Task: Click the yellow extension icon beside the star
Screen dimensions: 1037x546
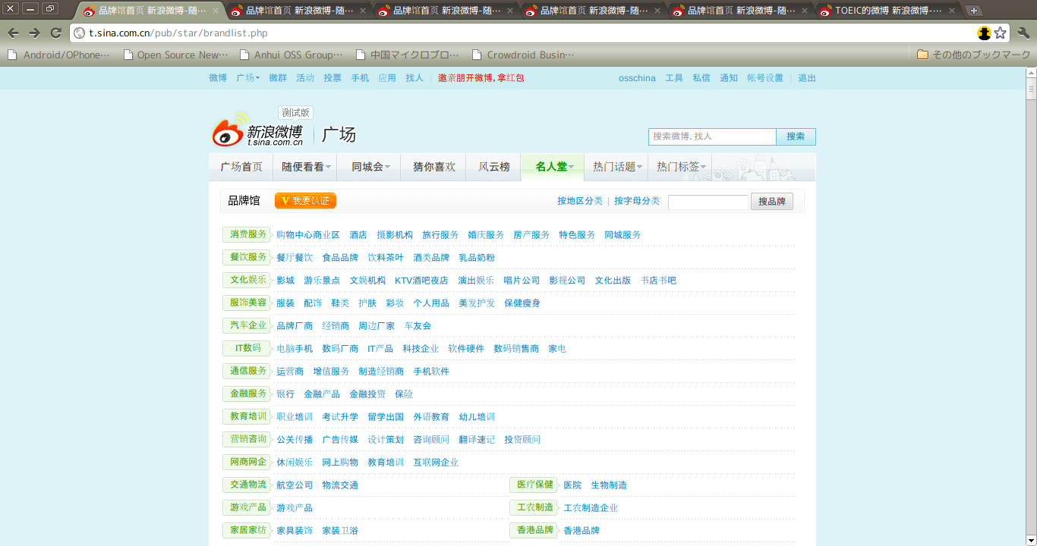Action: (x=985, y=33)
